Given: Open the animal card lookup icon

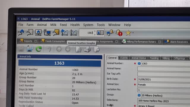Looking at the screenshot, I should (100, 33).
